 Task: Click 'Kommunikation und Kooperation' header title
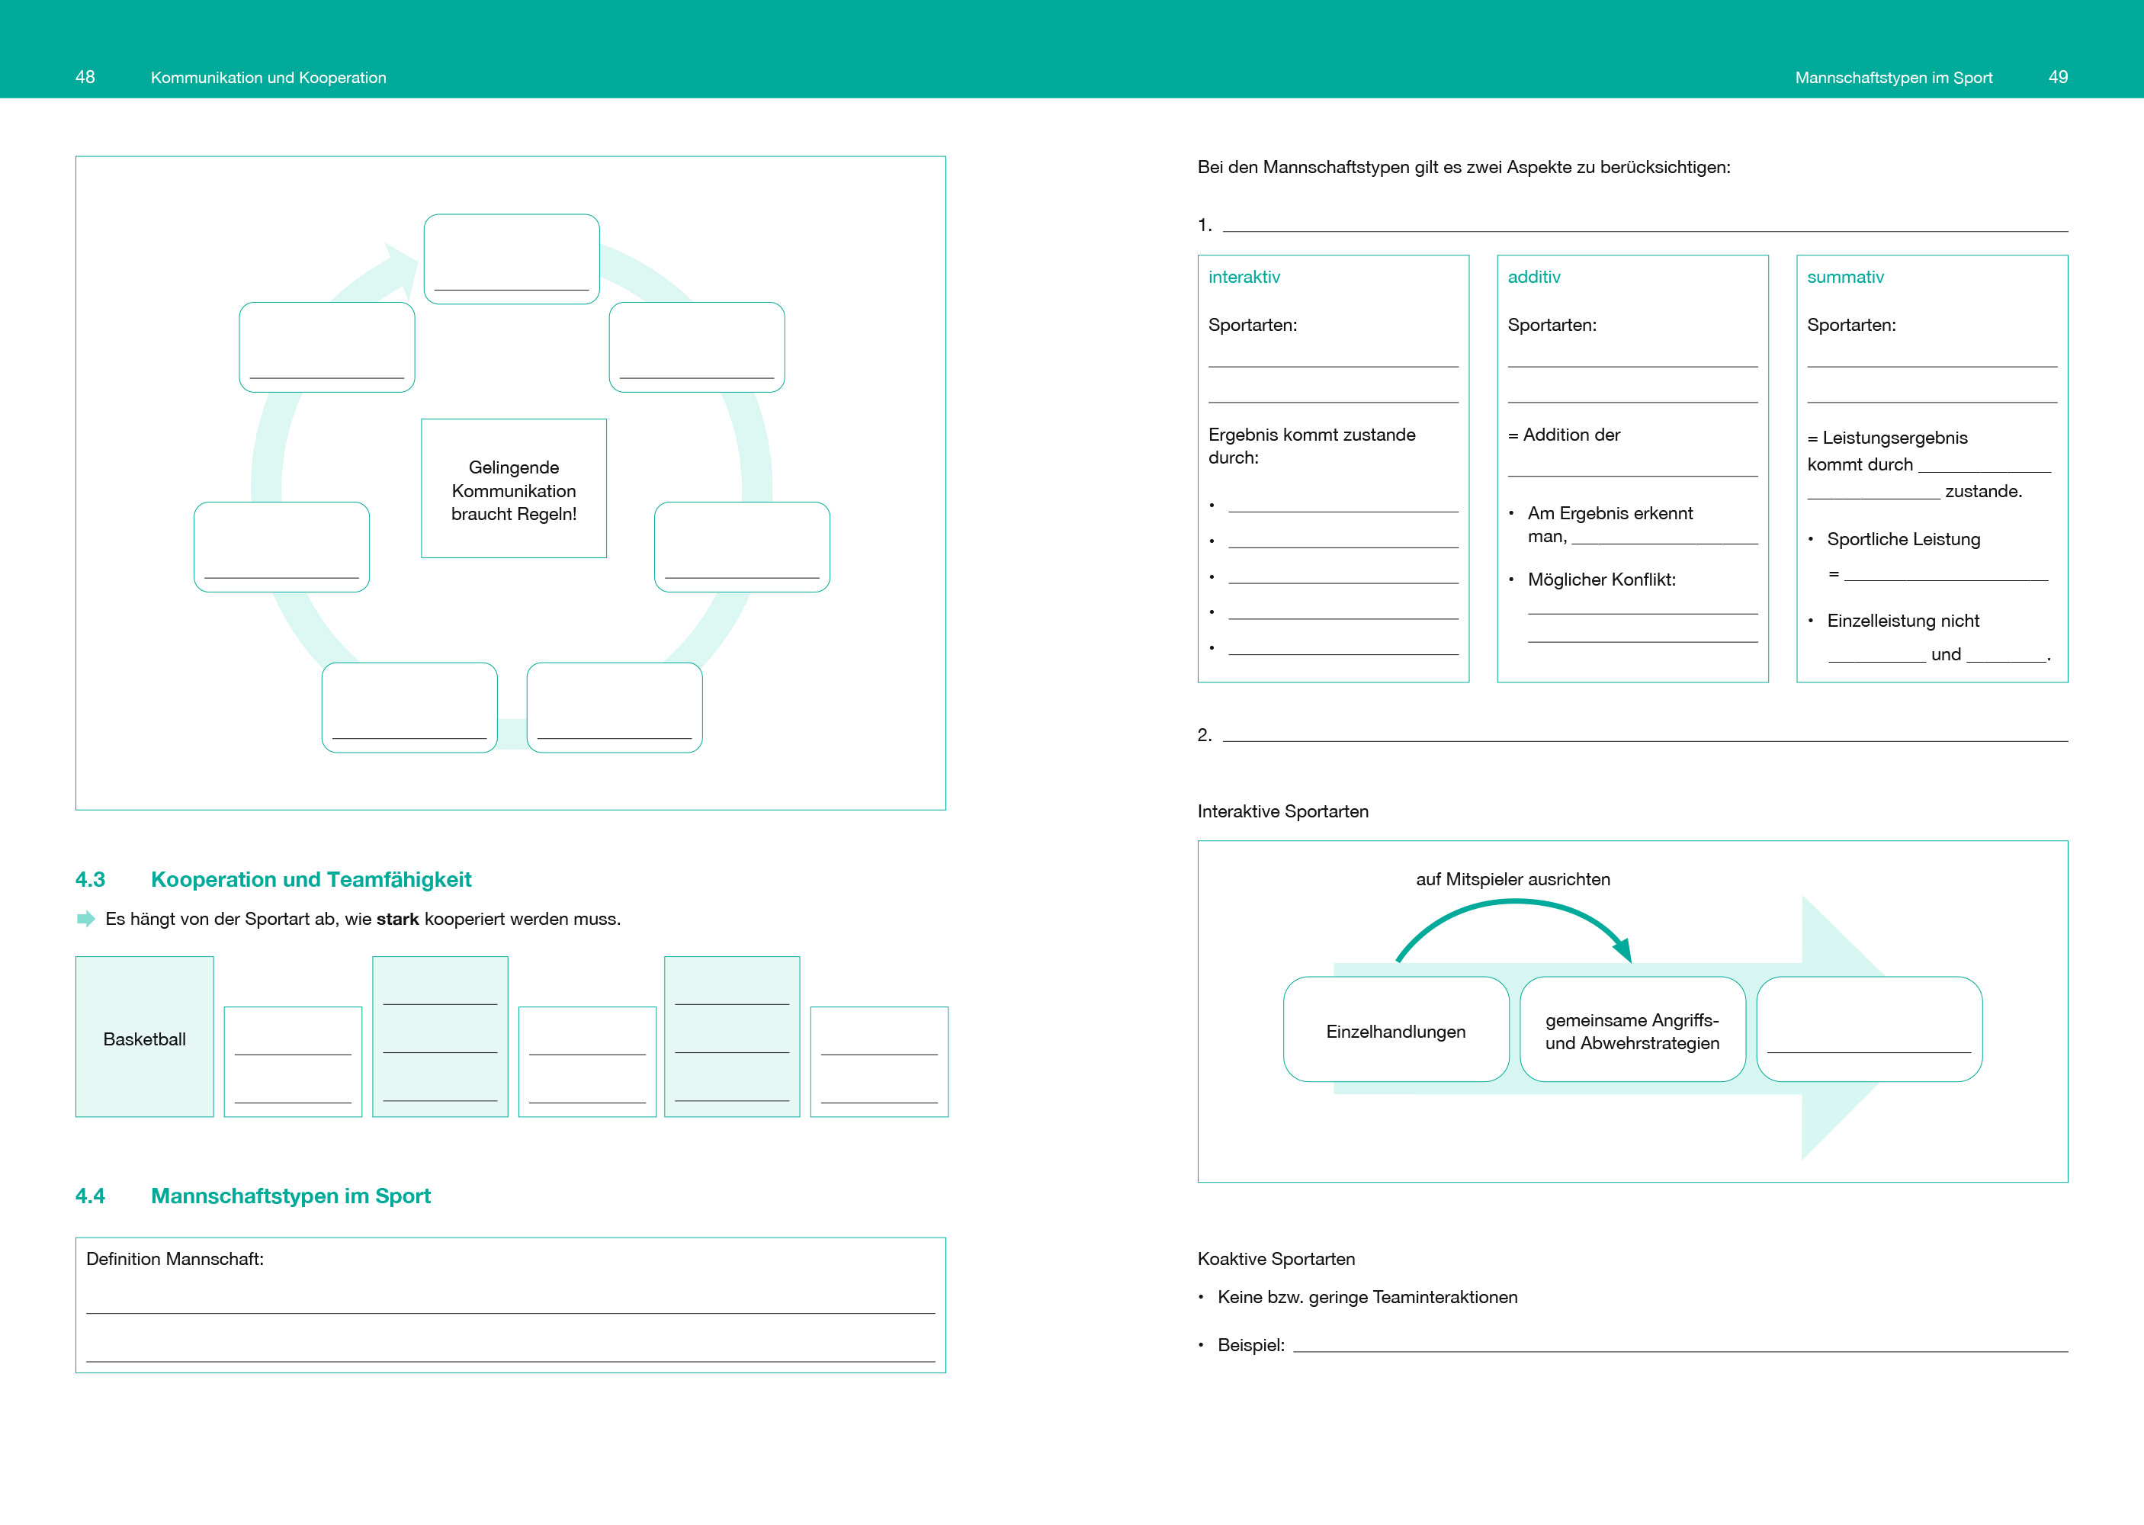(x=268, y=77)
